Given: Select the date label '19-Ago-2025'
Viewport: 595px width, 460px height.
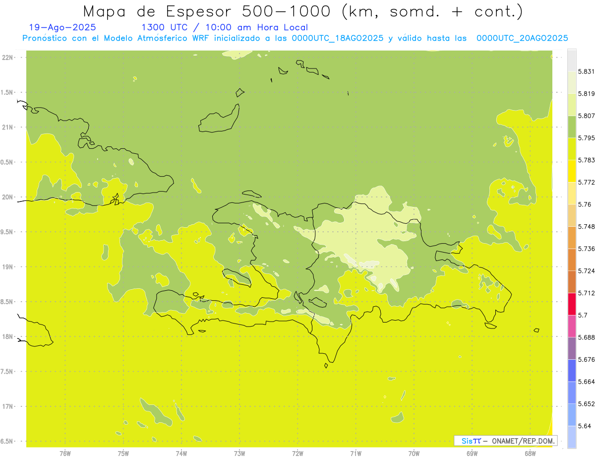Looking at the screenshot, I should point(62,27).
